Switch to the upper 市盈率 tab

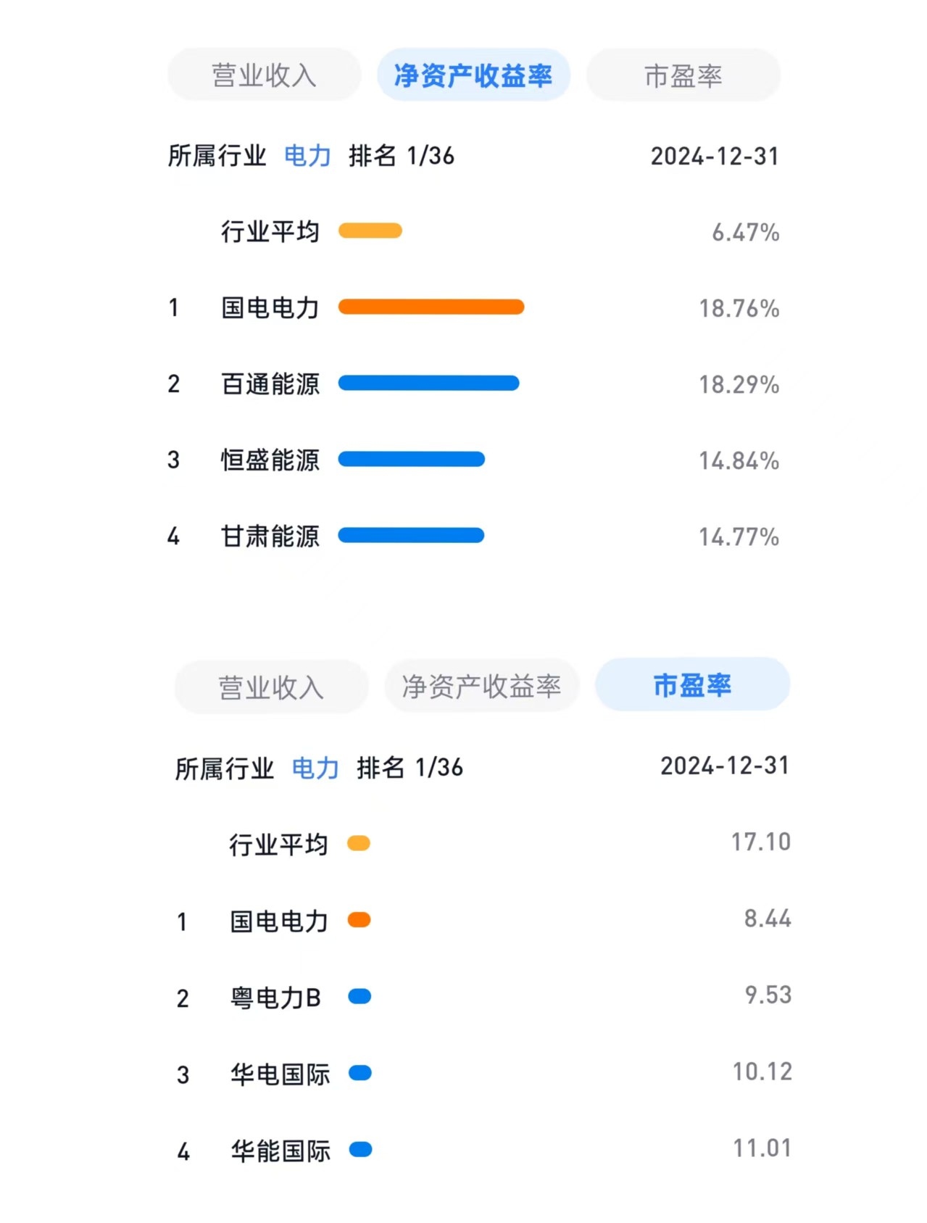point(683,75)
